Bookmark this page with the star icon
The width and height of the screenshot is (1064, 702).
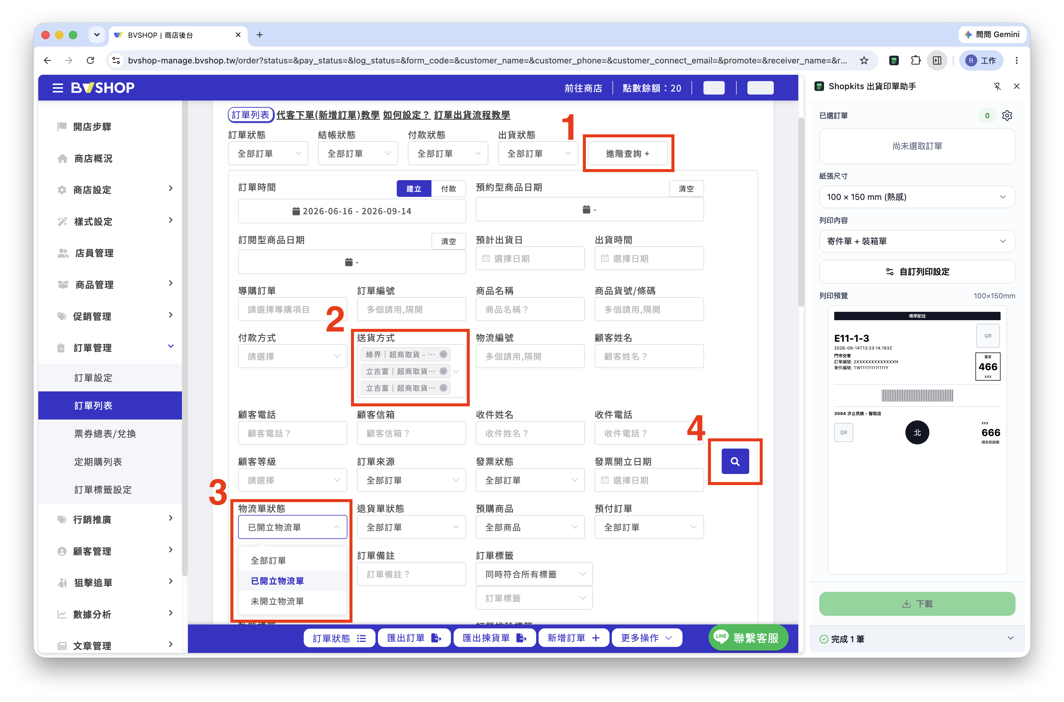[864, 60]
